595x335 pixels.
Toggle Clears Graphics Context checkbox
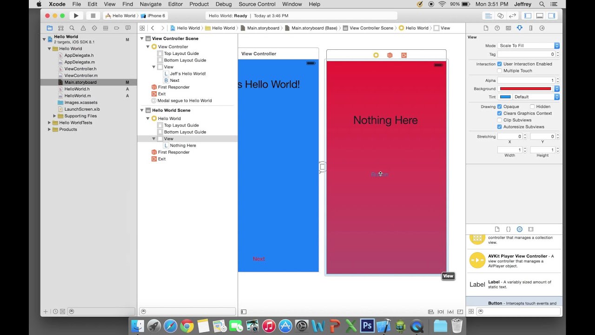pos(499,113)
